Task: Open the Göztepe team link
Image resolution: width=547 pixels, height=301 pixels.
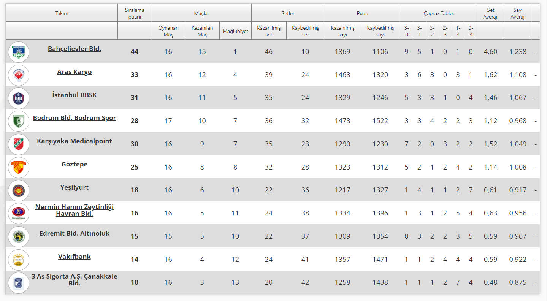Action: 75,164
